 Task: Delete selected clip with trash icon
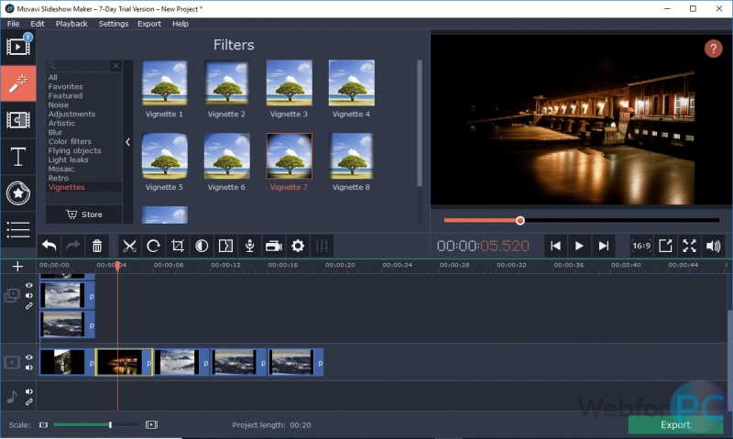[x=97, y=246]
